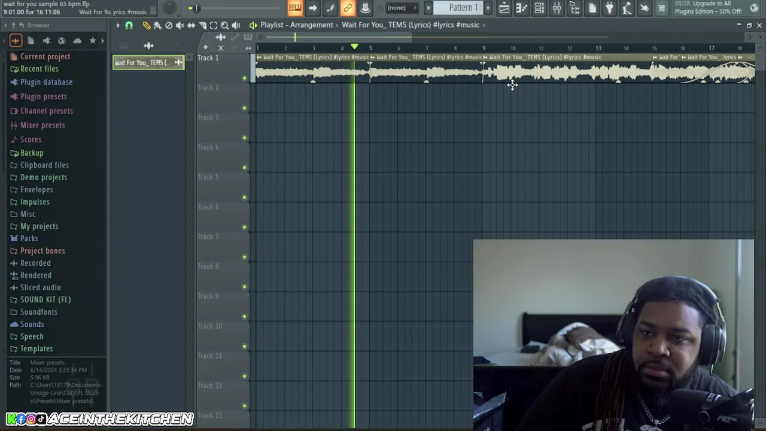Expand Plugin database folder
The height and width of the screenshot is (431, 766).
pos(46,82)
